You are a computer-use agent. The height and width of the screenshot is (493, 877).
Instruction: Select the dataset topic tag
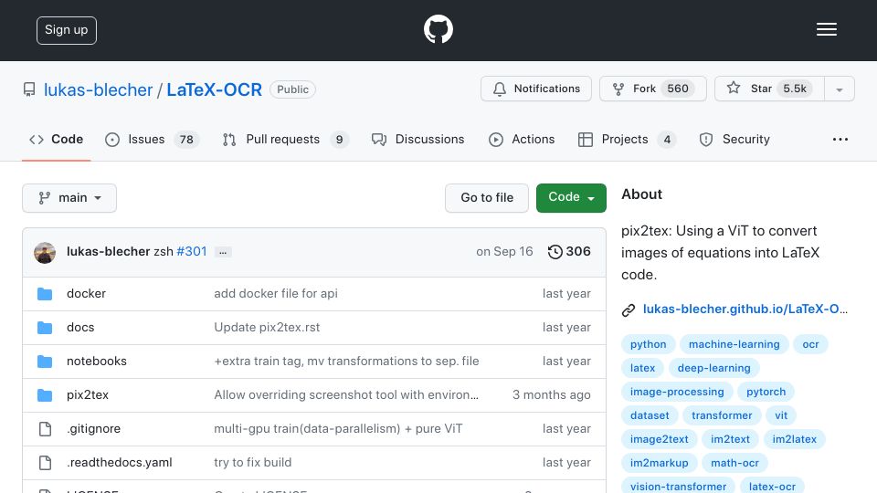coord(650,415)
